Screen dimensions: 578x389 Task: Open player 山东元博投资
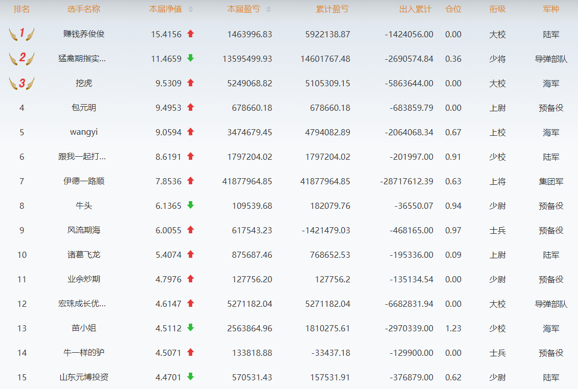tap(84, 377)
